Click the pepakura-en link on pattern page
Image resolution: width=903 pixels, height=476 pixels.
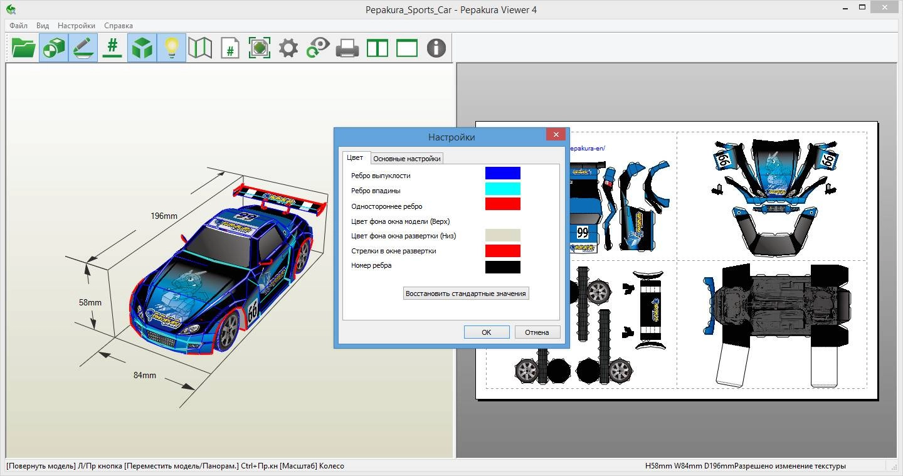[x=587, y=149]
